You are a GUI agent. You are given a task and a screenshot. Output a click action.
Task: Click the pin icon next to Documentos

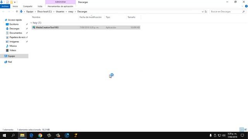pyautogui.click(x=27, y=33)
